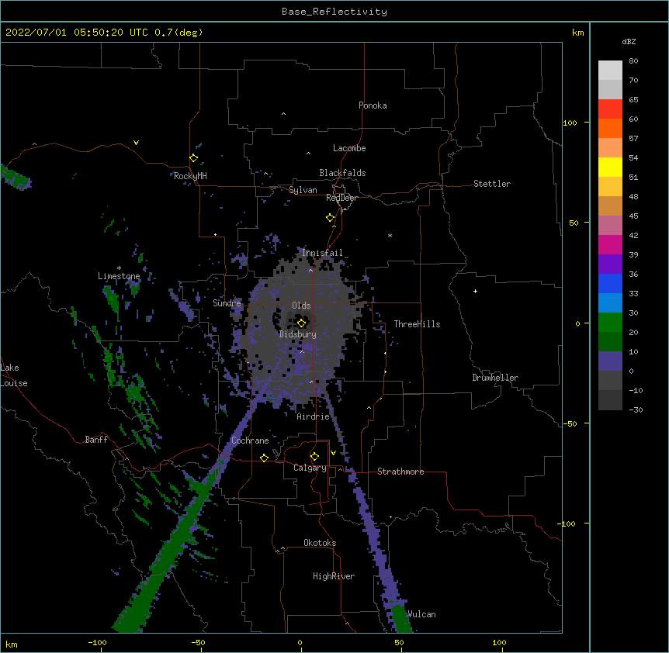Screen dimensions: 669x653
Task: Click the Sundre town label
Action: (x=227, y=303)
